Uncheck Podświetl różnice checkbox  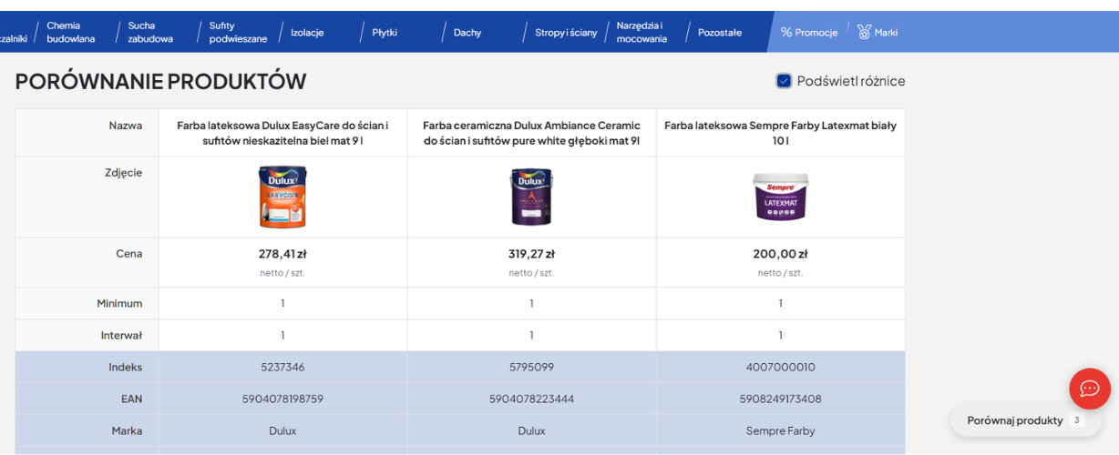[x=784, y=81]
